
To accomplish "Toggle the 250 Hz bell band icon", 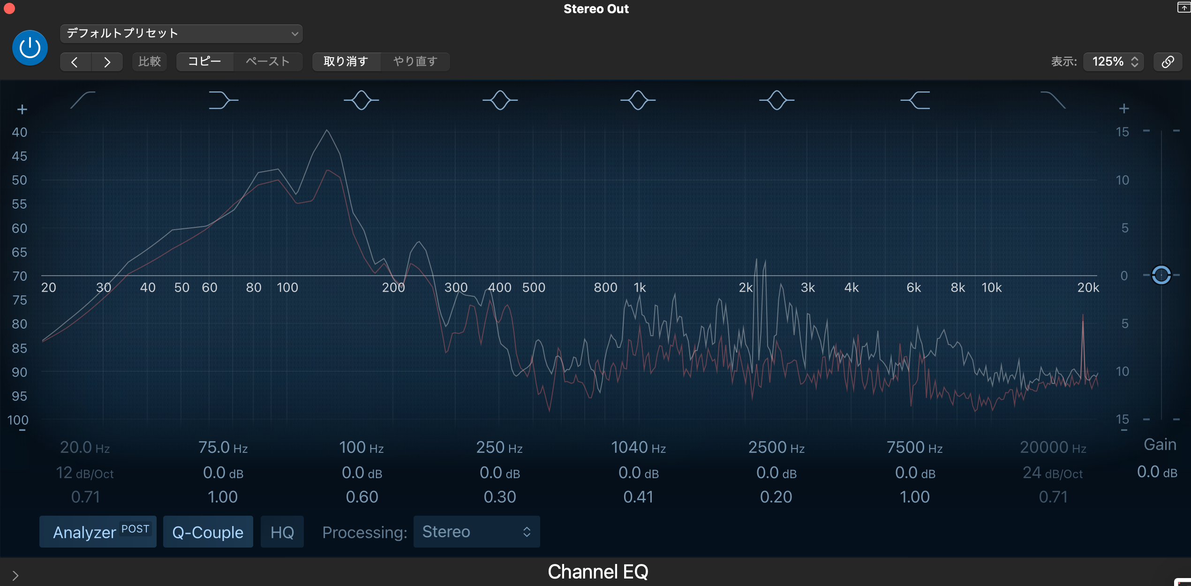I will click(500, 100).
